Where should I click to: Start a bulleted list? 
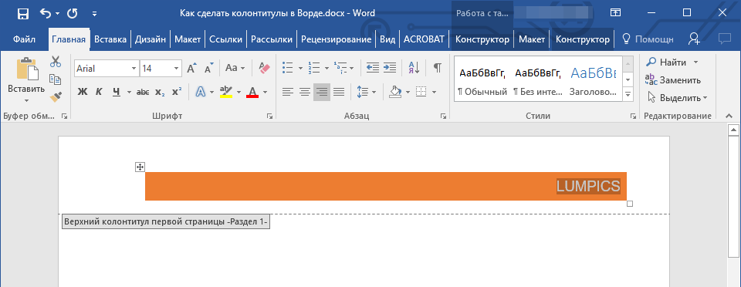pyautogui.click(x=287, y=68)
